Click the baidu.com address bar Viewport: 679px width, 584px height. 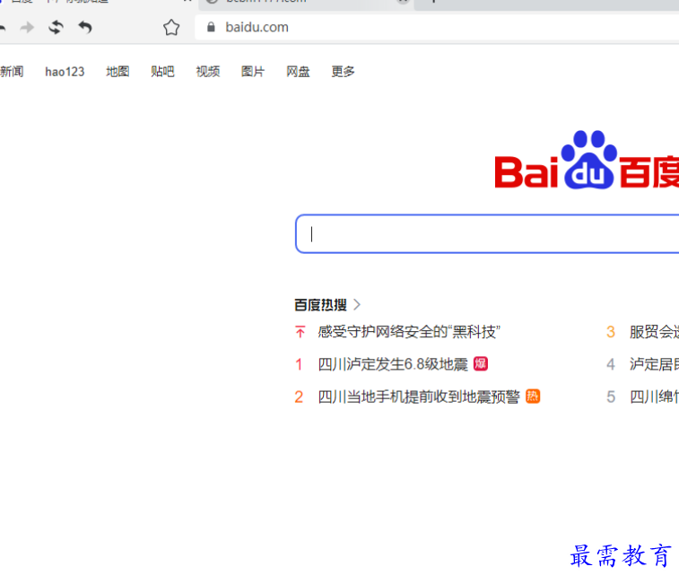click(437, 27)
